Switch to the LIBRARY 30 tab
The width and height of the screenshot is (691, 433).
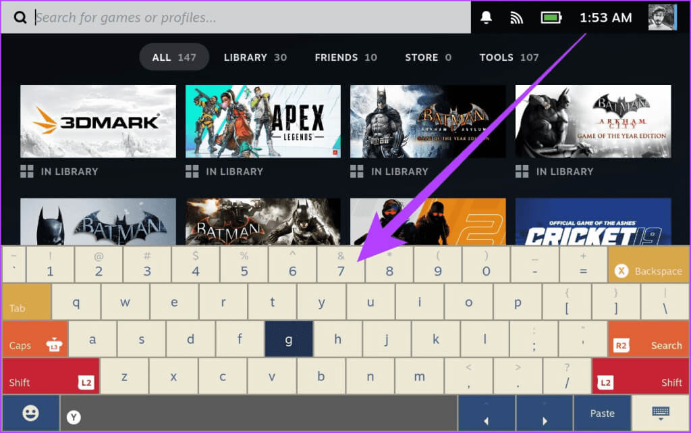[x=255, y=57]
